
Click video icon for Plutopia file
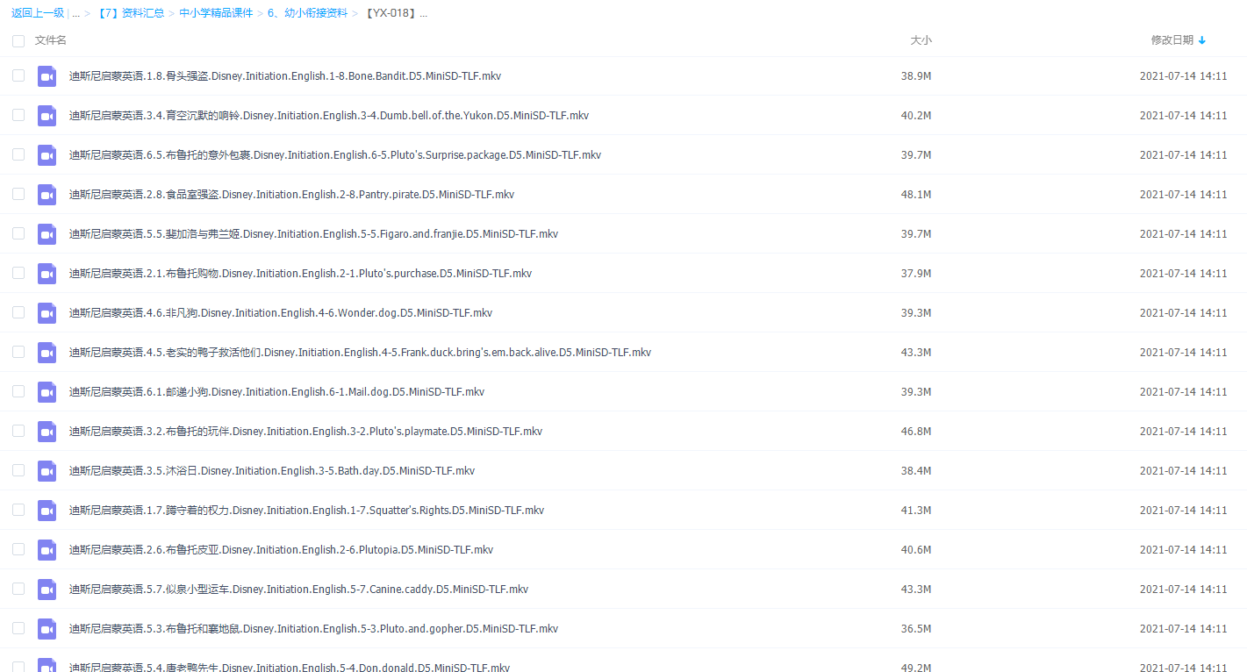[47, 550]
